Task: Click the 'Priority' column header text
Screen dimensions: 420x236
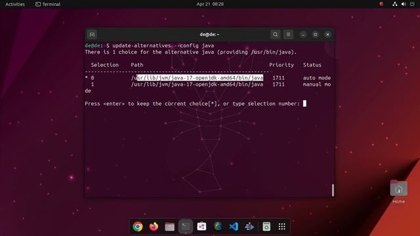Action: tap(282, 65)
